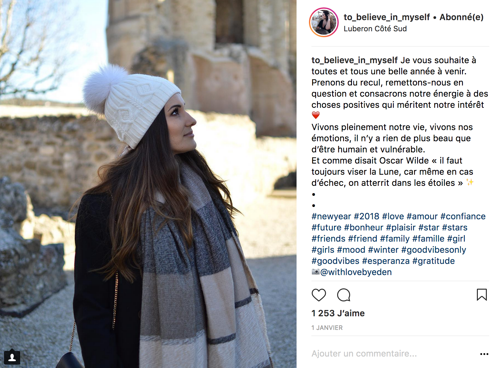502x368 pixels.
Task: Open the #newyear hashtag
Action: tap(331, 216)
